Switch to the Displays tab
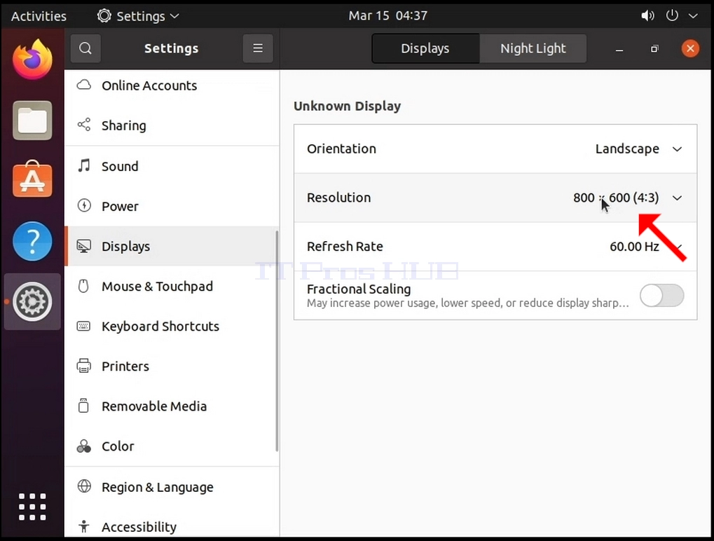 [425, 48]
